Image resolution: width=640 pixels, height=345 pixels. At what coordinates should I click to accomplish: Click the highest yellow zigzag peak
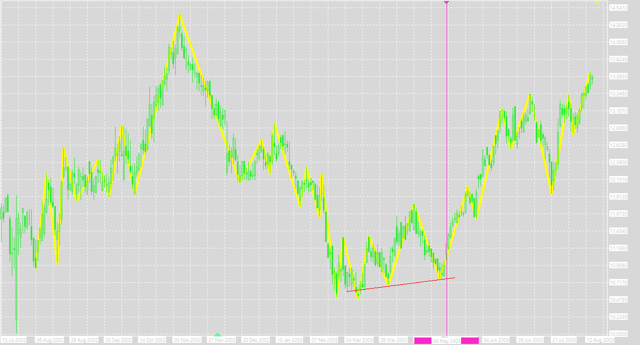tap(179, 15)
